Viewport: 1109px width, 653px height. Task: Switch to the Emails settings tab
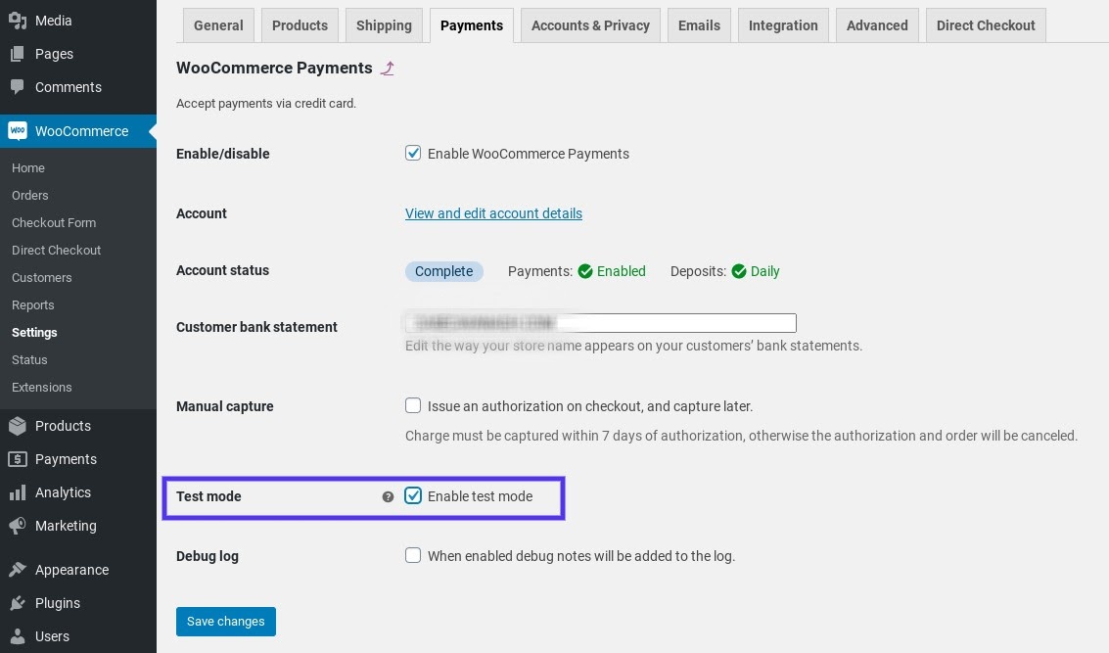click(x=699, y=25)
